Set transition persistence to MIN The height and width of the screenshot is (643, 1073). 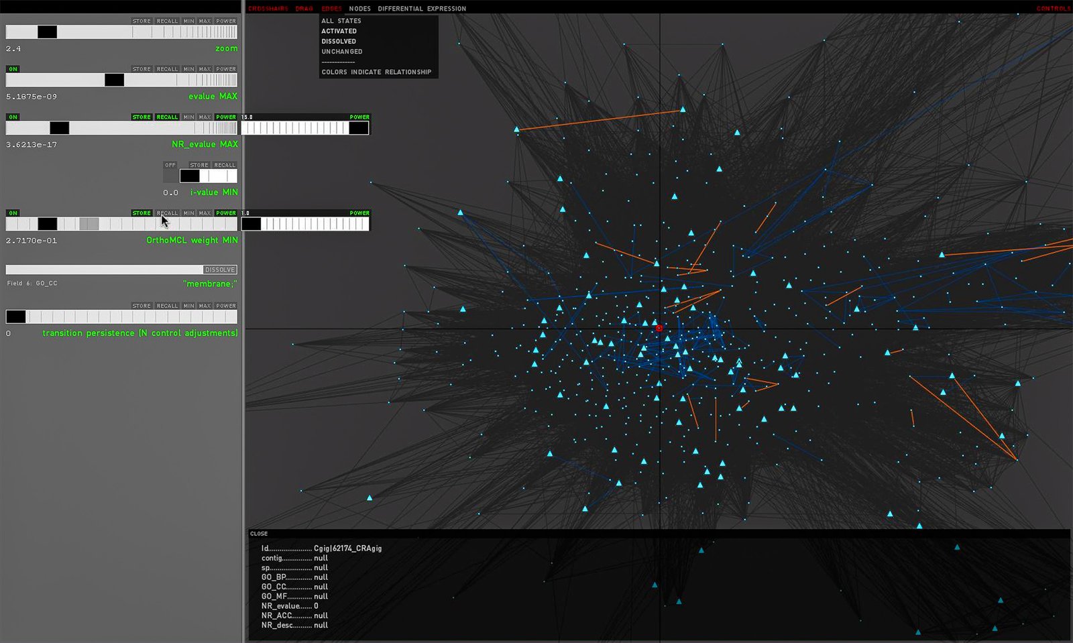click(x=189, y=306)
